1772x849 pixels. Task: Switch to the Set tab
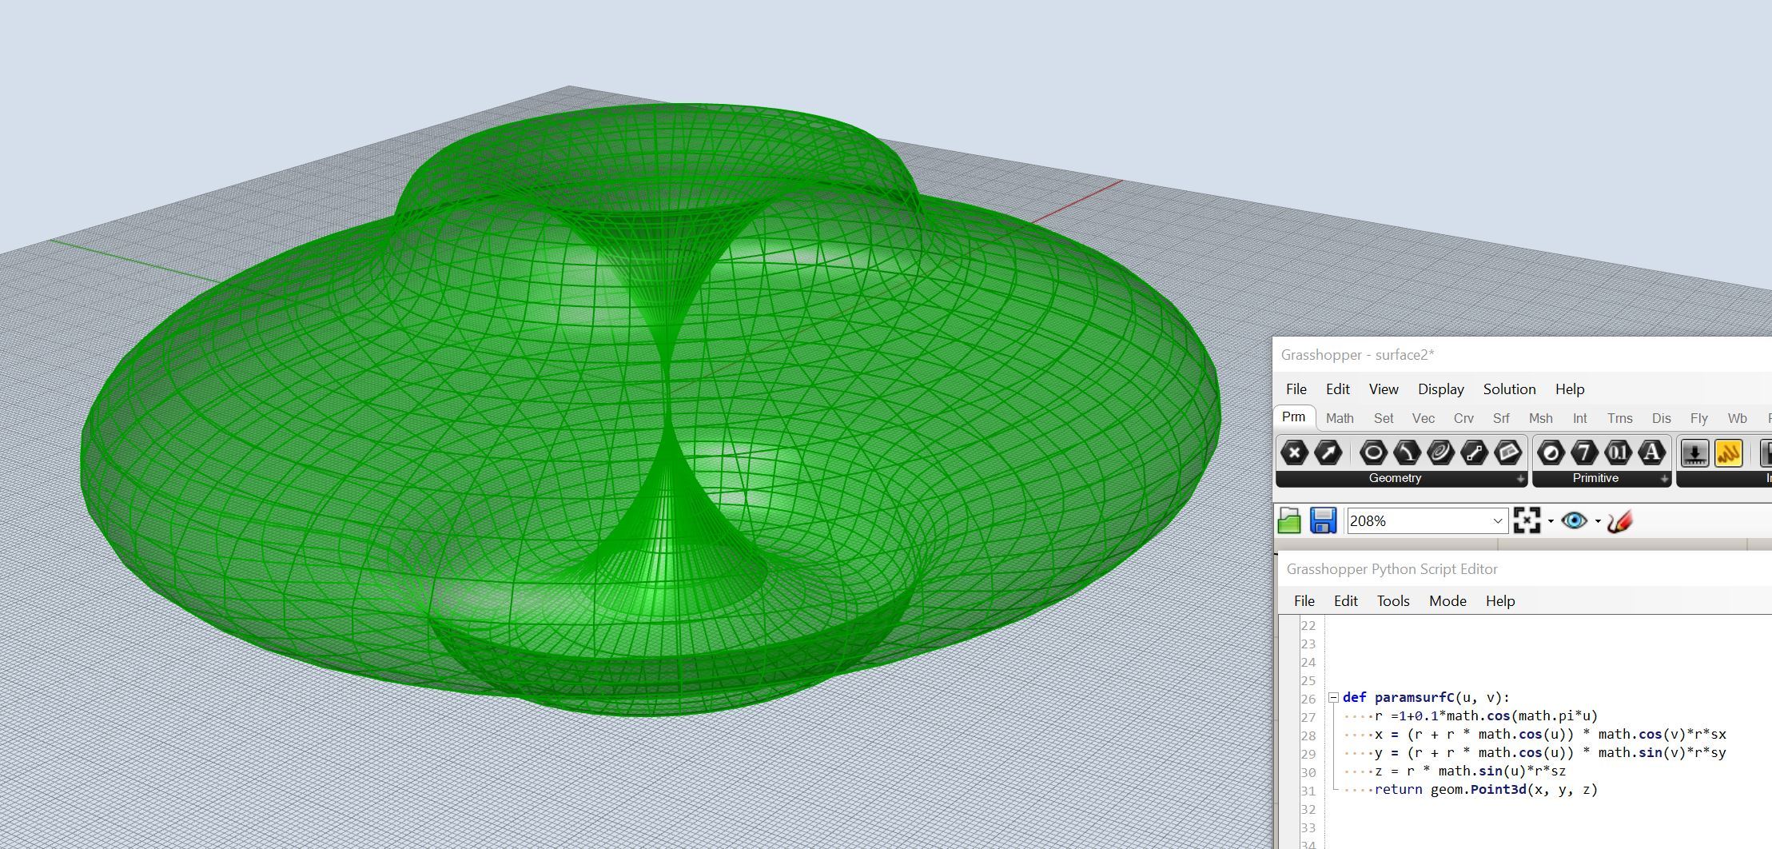[1384, 418]
